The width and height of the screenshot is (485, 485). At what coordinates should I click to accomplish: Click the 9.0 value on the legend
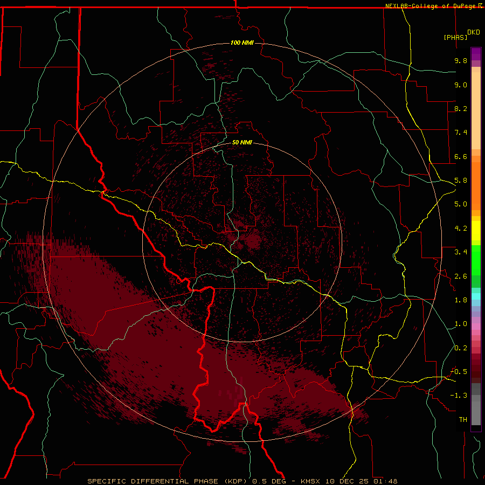(461, 85)
